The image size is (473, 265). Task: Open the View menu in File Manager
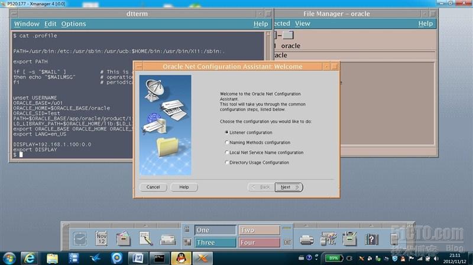[x=302, y=24]
